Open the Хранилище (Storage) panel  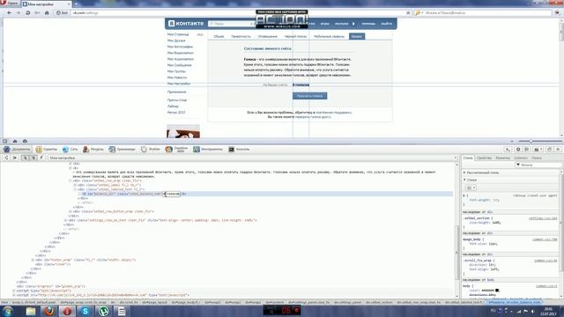(122, 149)
